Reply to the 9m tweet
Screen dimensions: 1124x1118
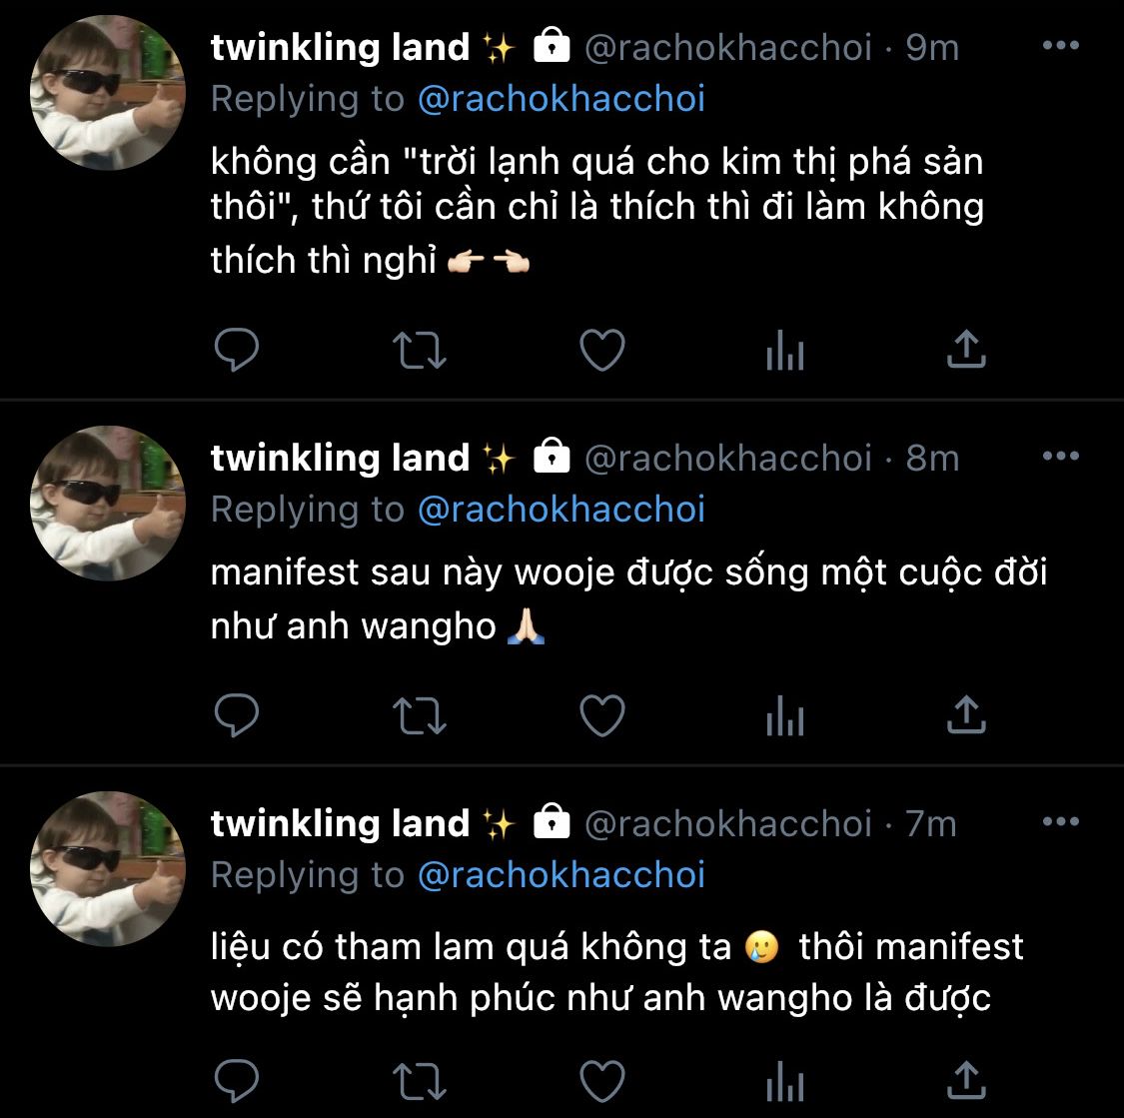237,350
